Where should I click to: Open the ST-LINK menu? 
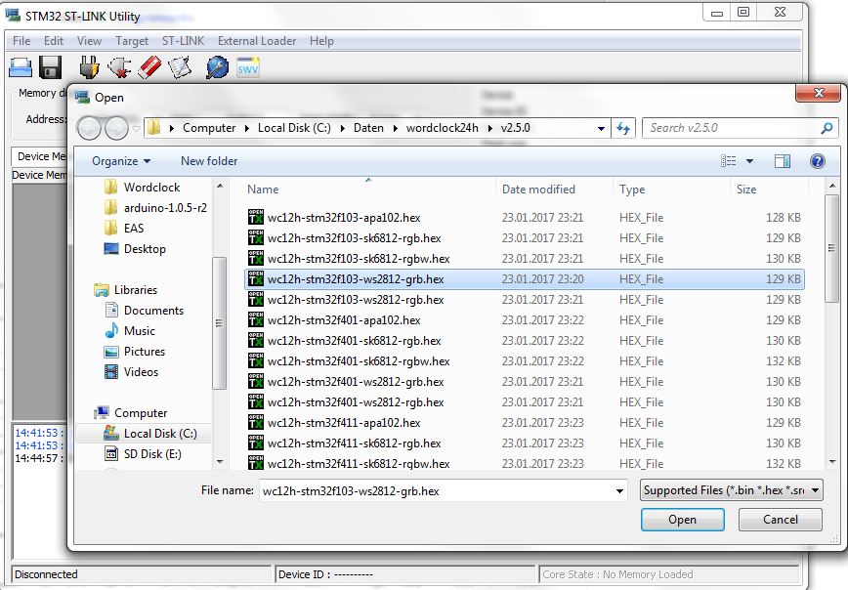184,41
